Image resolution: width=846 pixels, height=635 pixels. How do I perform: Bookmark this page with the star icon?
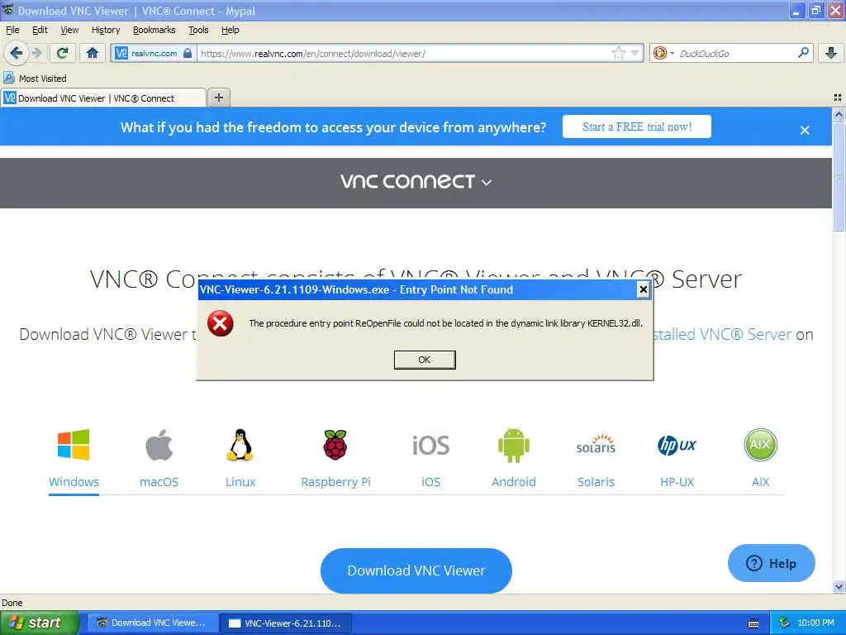tap(618, 53)
